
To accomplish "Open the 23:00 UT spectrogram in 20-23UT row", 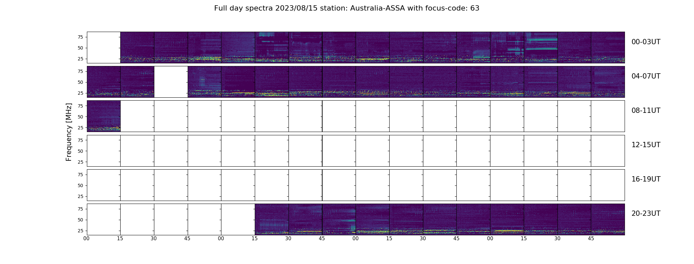I will [507, 219].
